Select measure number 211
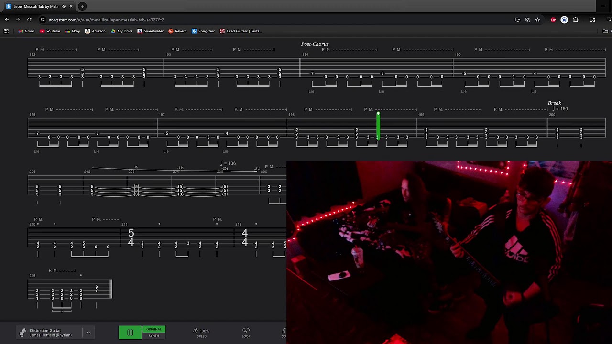Viewport: 612px width, 344px height. click(x=124, y=224)
